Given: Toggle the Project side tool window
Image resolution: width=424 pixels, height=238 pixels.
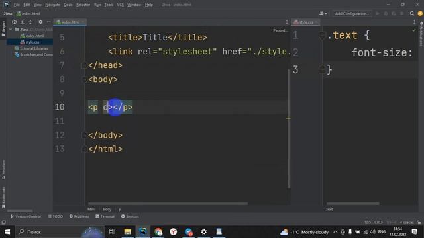Looking at the screenshot, I should (3, 29).
